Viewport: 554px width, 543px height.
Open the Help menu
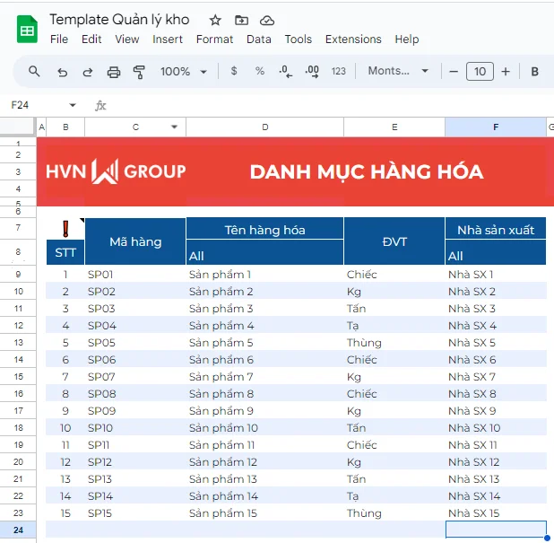tap(407, 39)
